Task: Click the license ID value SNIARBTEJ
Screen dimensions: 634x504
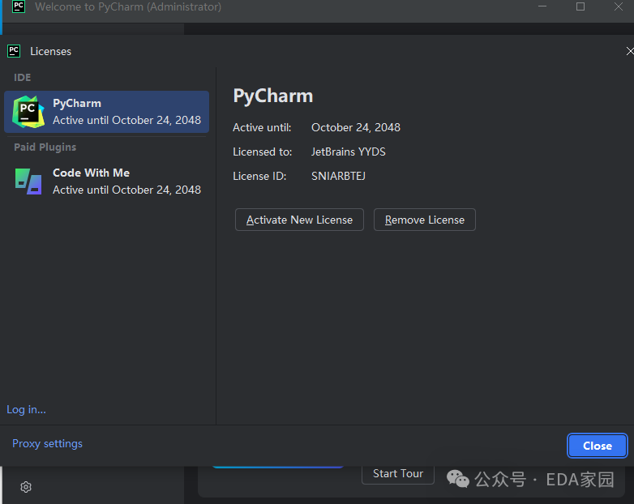Action: tap(338, 176)
